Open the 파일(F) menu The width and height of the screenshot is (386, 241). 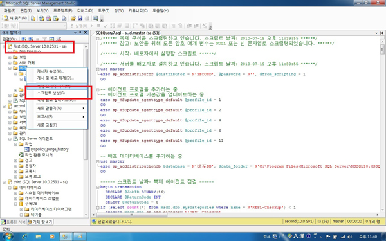(x=10, y=10)
